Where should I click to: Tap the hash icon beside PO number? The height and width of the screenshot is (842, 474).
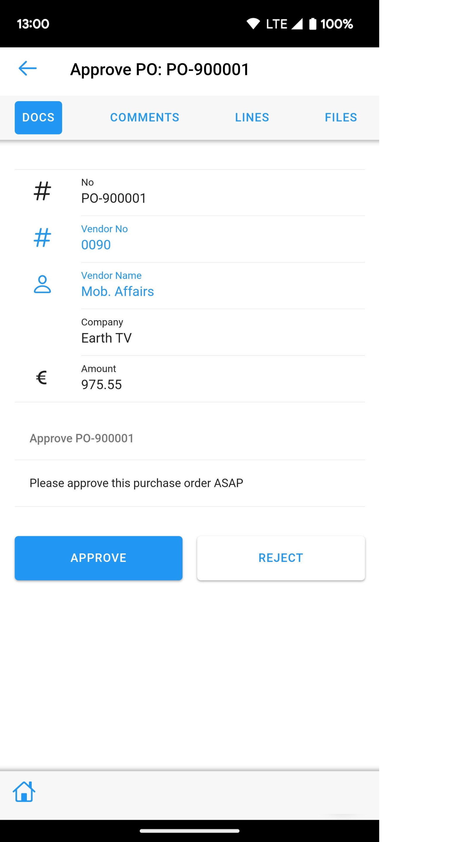point(42,191)
